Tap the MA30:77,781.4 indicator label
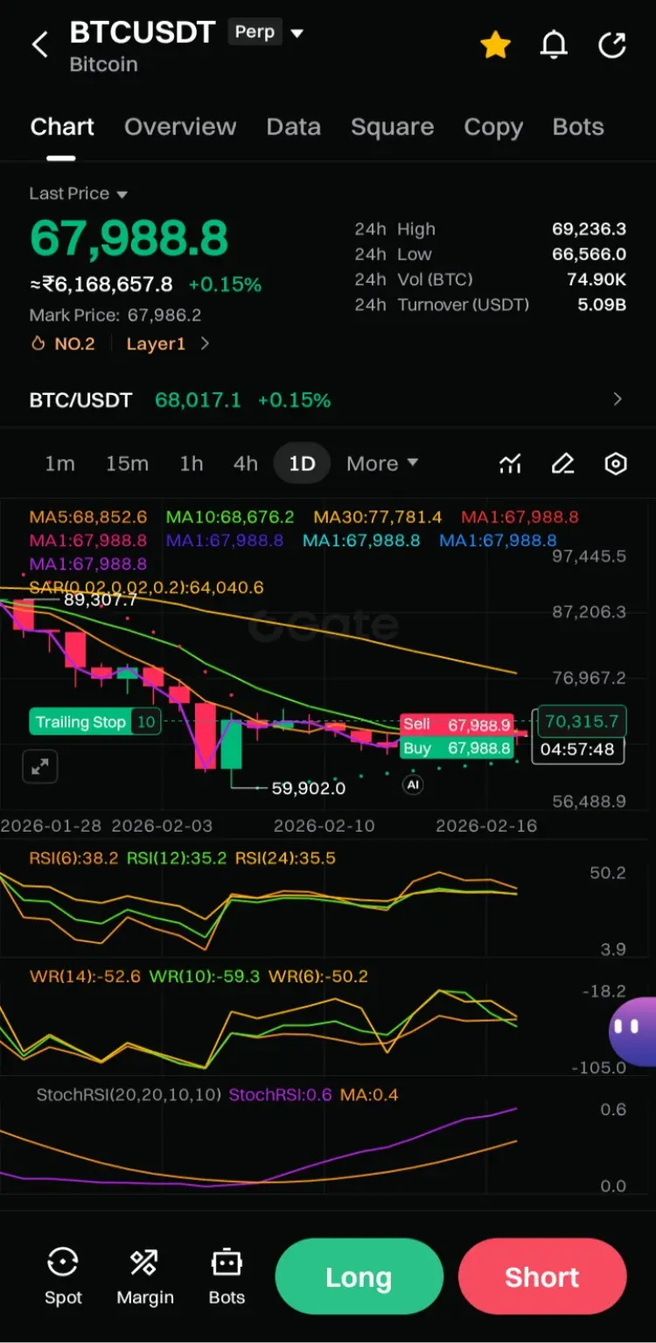656x1343 pixels. coord(378,517)
